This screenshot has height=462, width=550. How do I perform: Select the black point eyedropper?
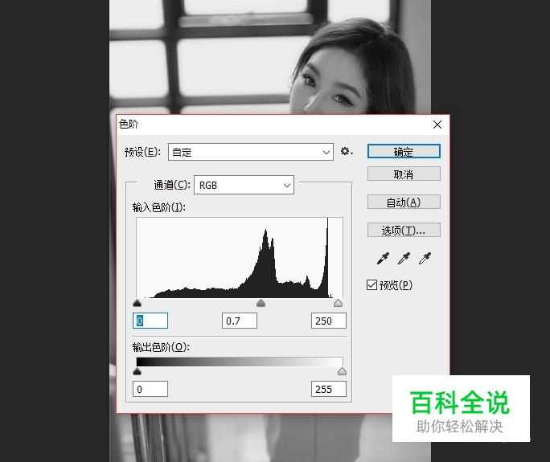coord(383,259)
